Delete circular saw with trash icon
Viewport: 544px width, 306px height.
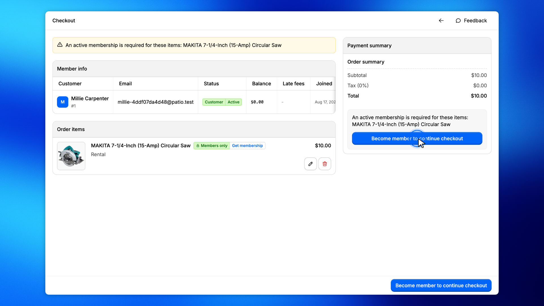pos(325,164)
